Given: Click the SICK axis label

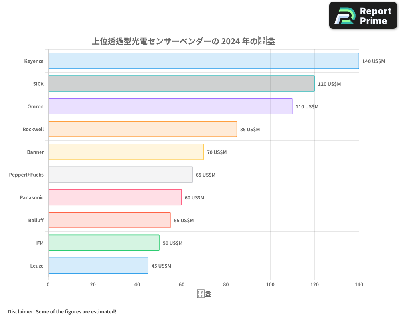Looking at the screenshot, I should 38,84.
